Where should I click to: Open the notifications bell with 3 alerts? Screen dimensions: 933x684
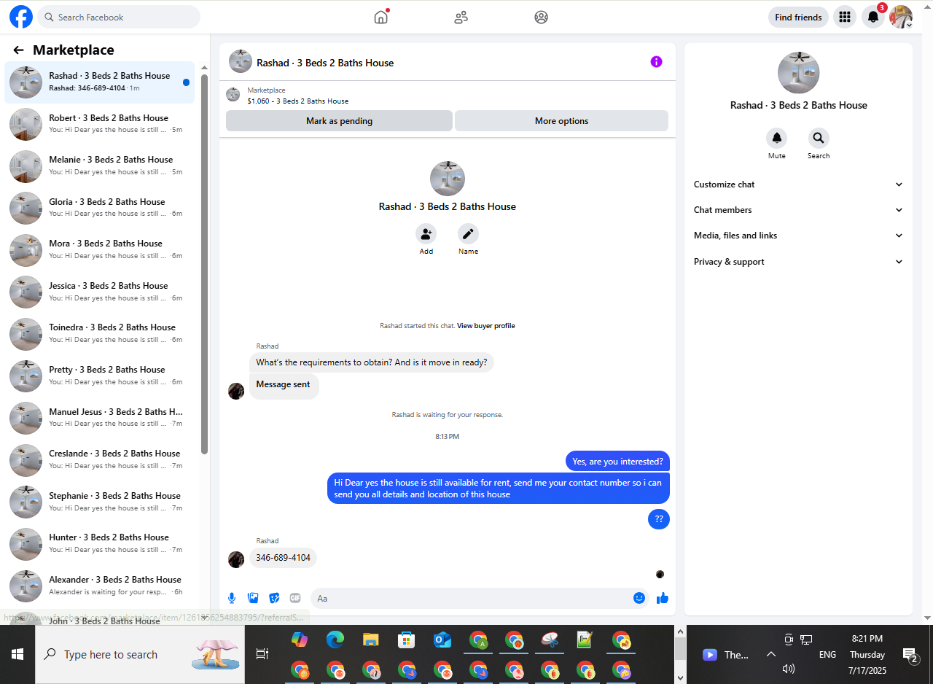coord(873,17)
